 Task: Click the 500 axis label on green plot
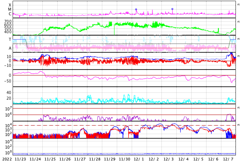(8, 28)
